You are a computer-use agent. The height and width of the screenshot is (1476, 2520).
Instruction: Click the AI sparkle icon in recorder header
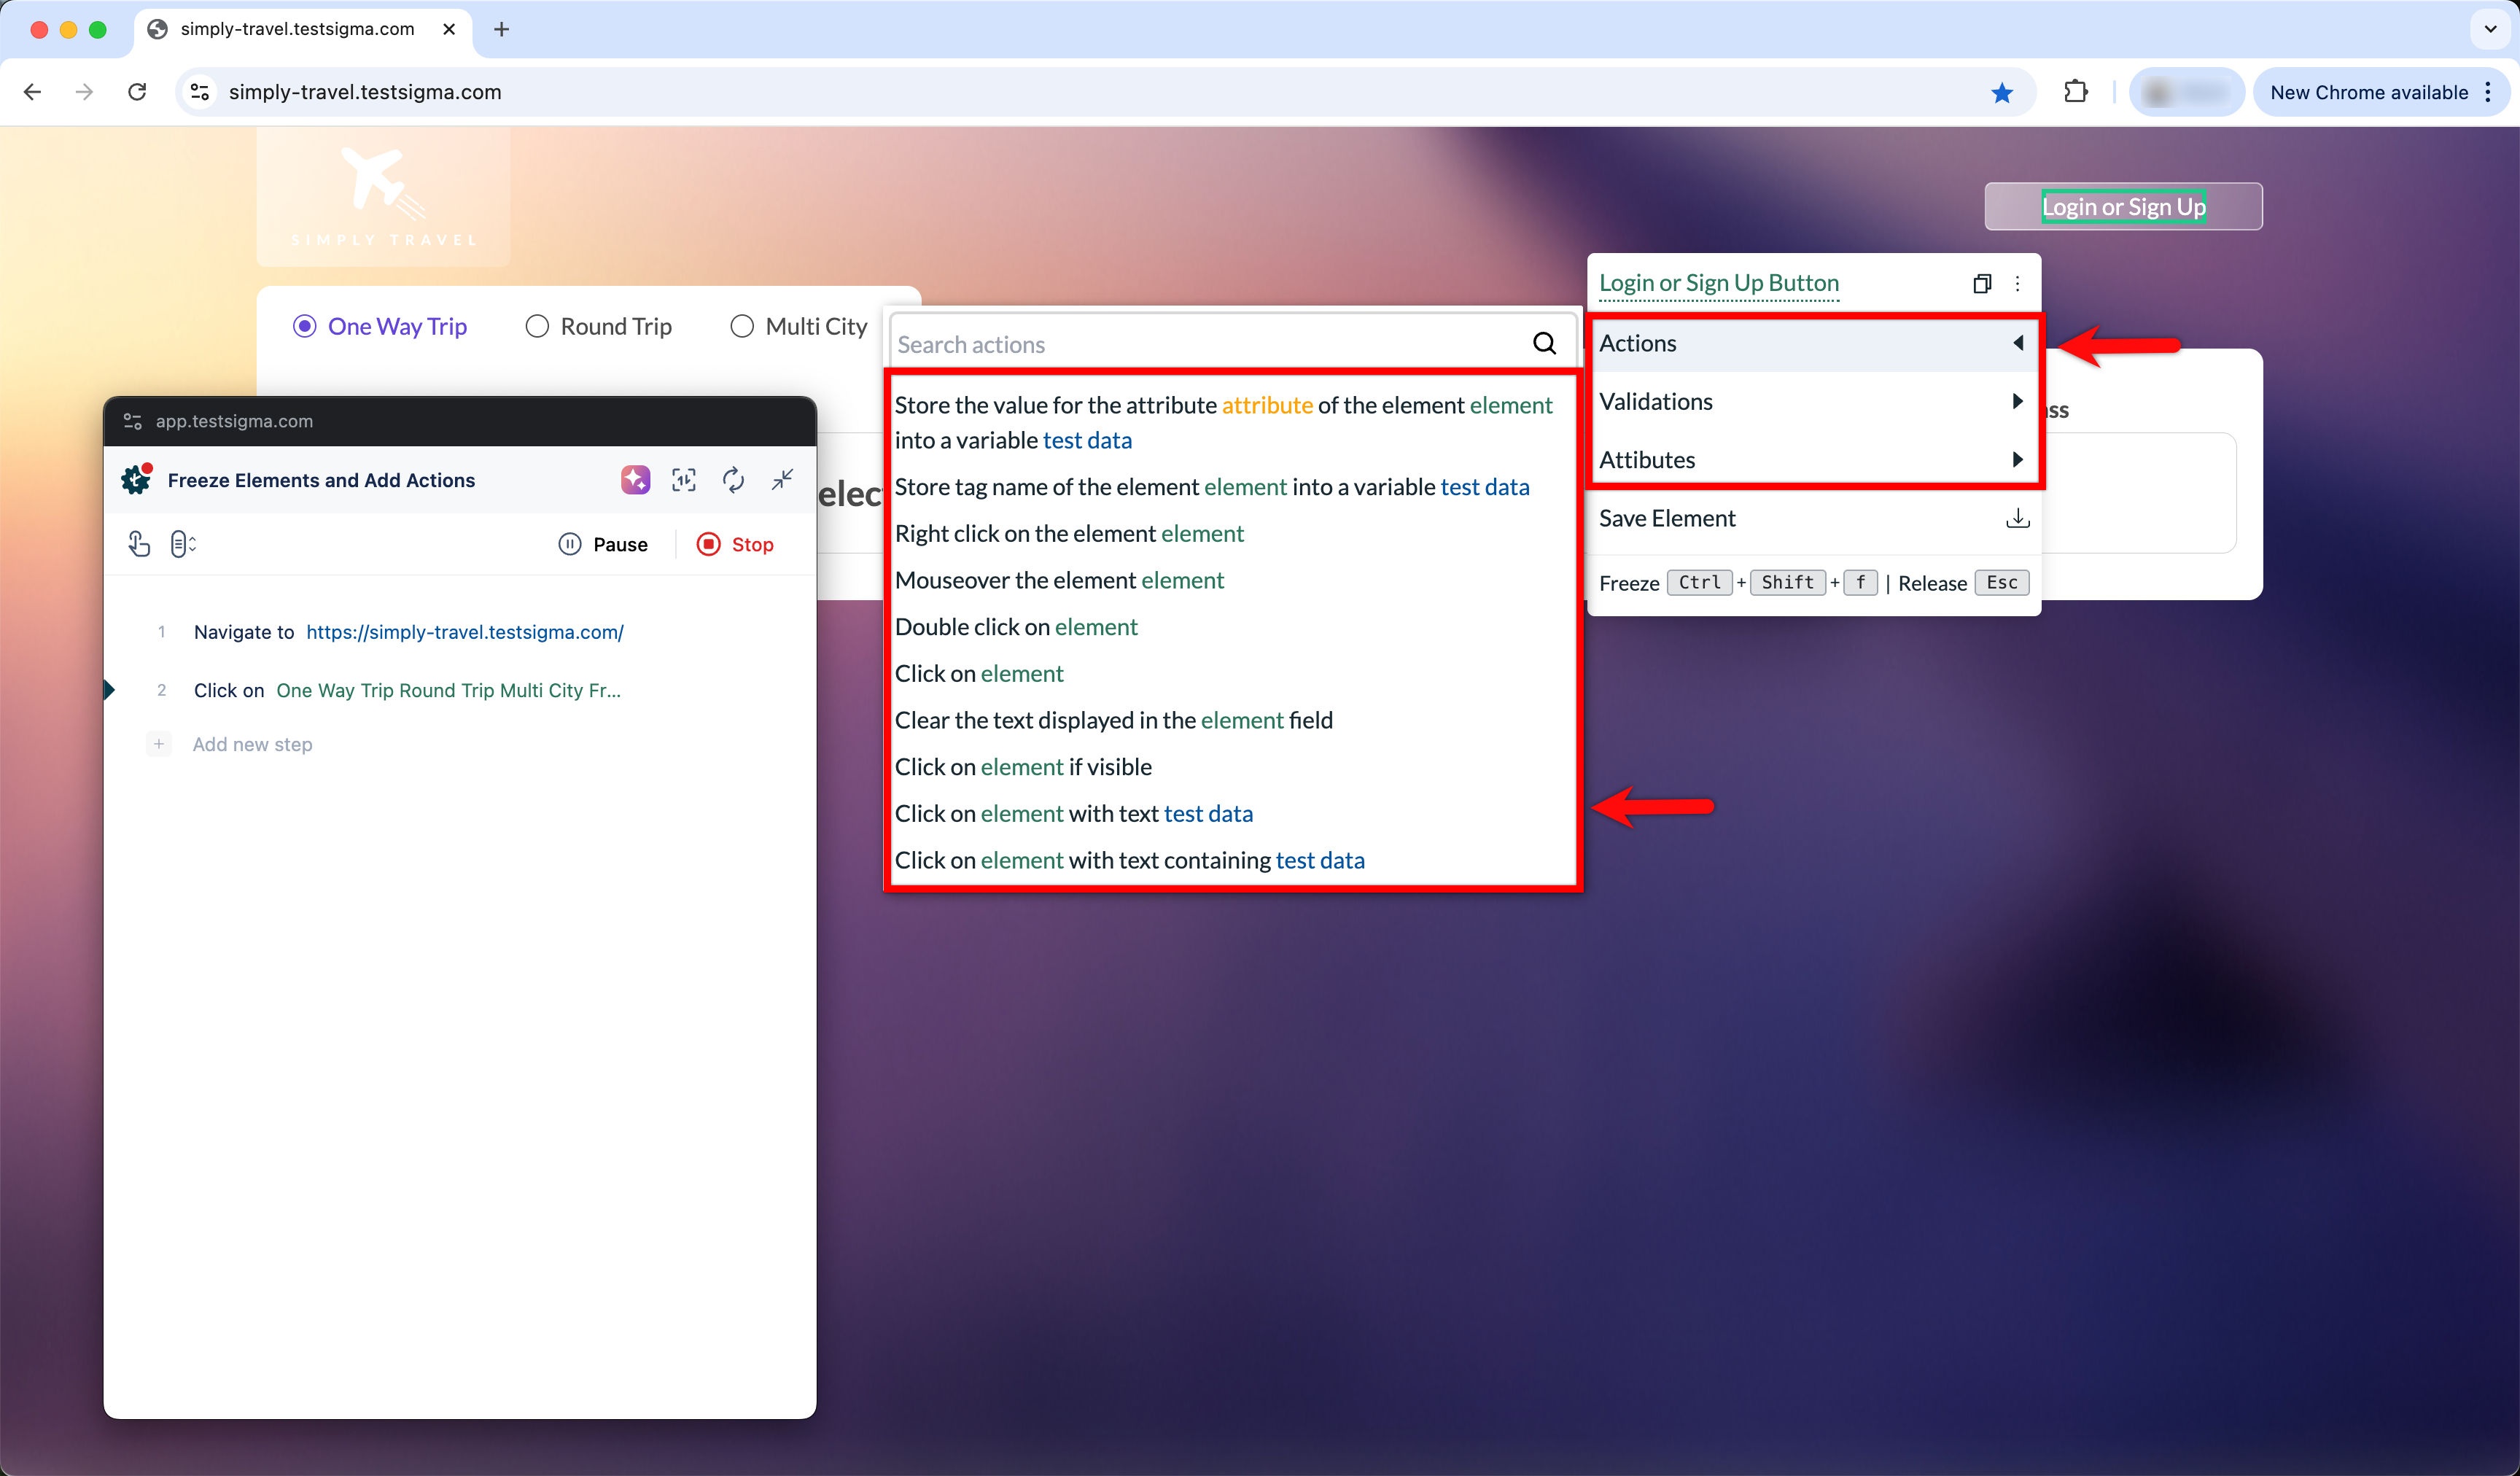(x=635, y=480)
